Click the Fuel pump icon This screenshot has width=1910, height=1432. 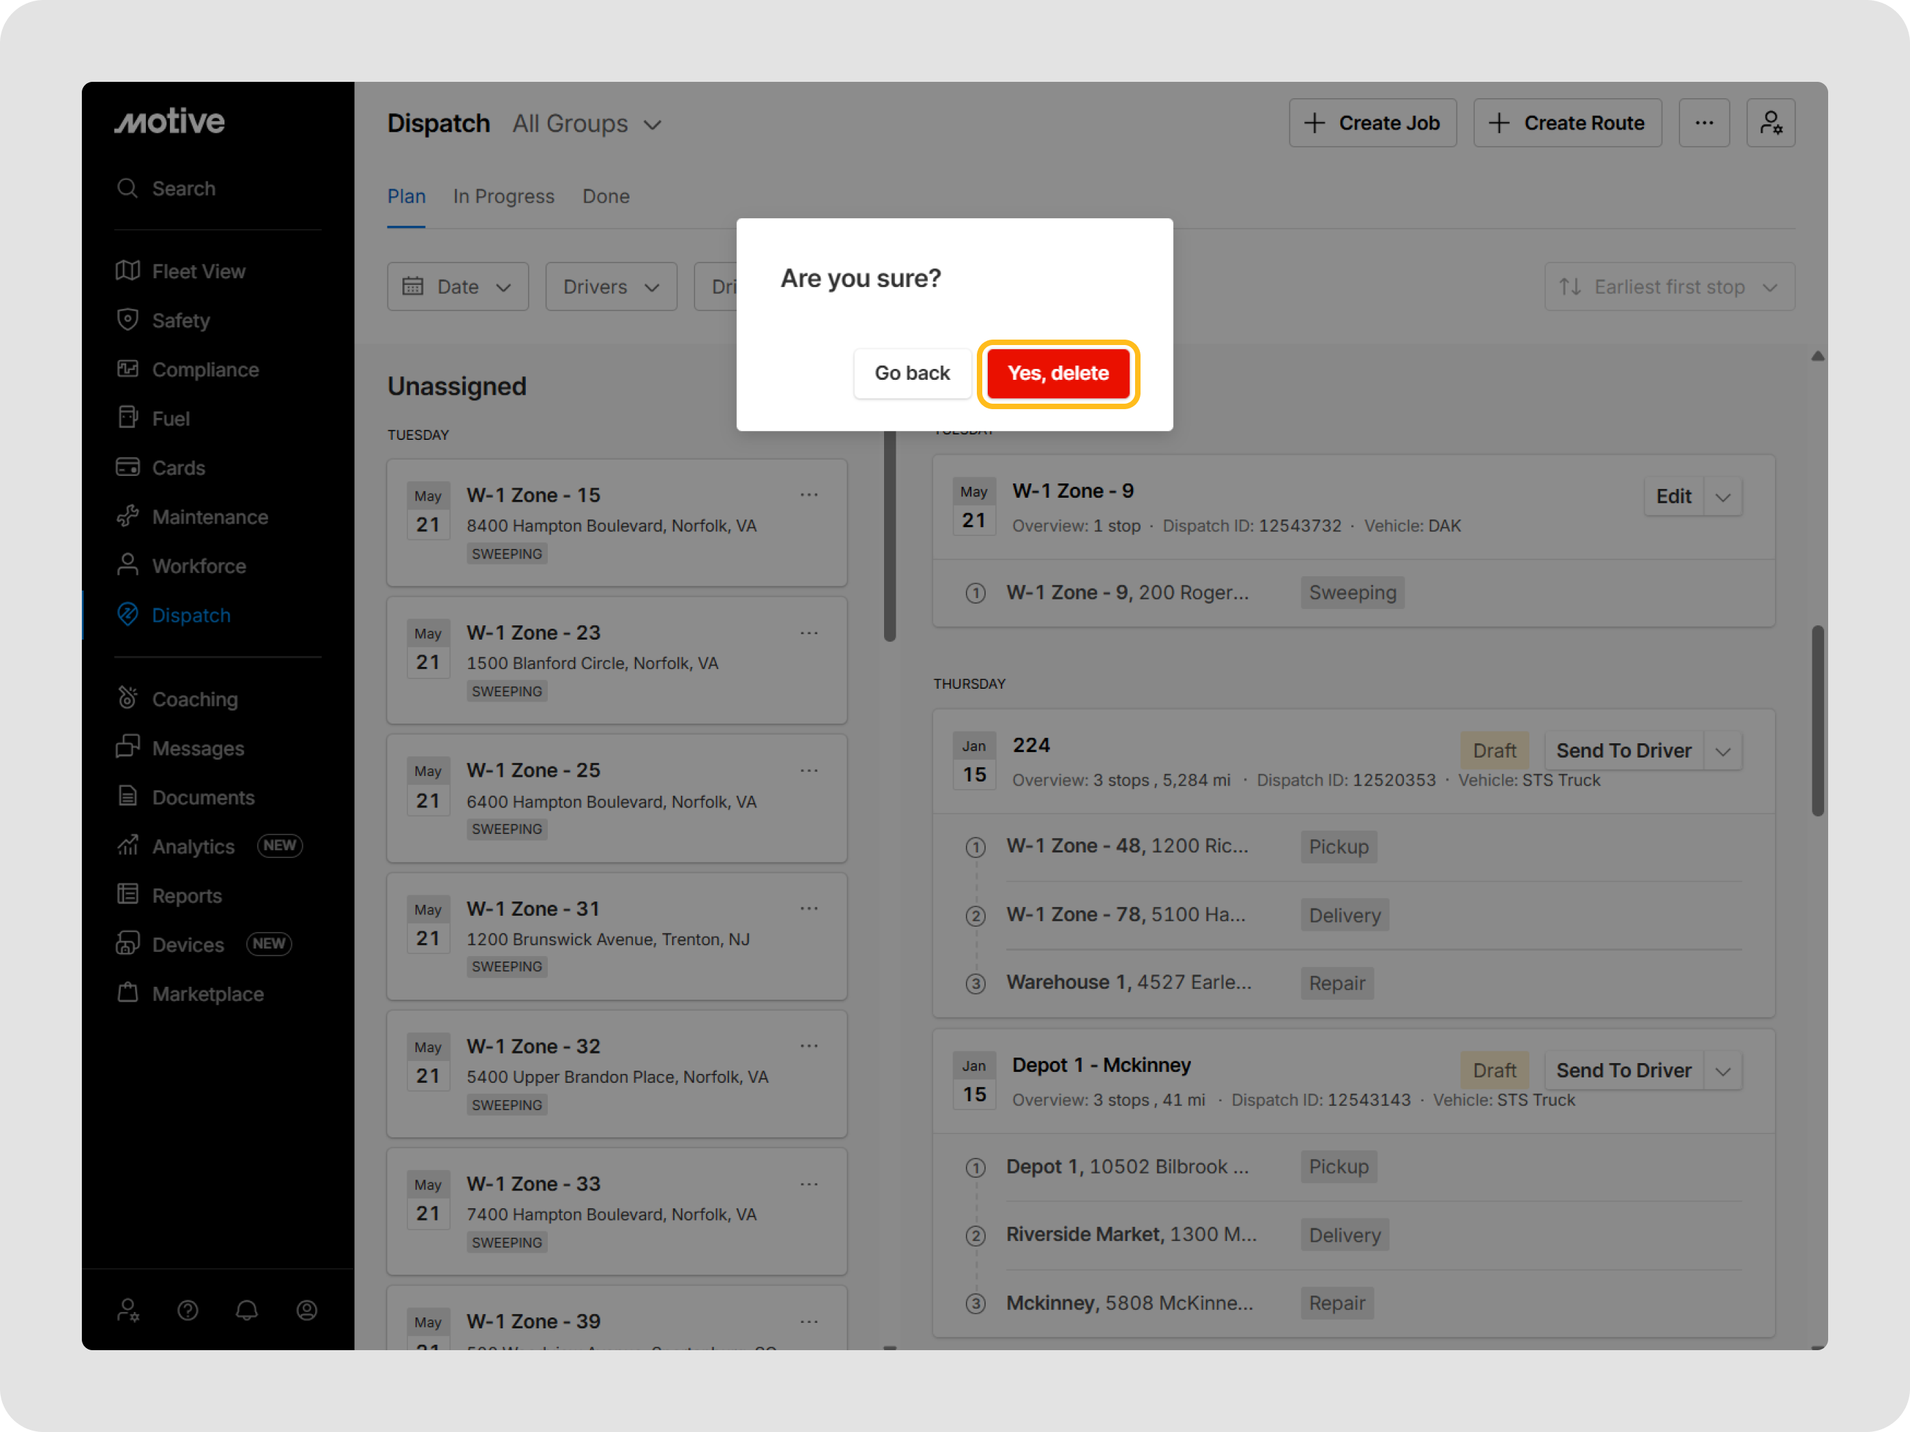pos(128,418)
